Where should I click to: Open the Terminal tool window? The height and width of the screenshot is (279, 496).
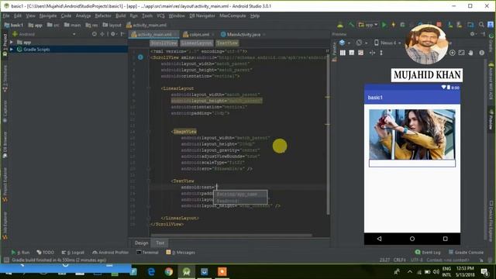click(147, 253)
